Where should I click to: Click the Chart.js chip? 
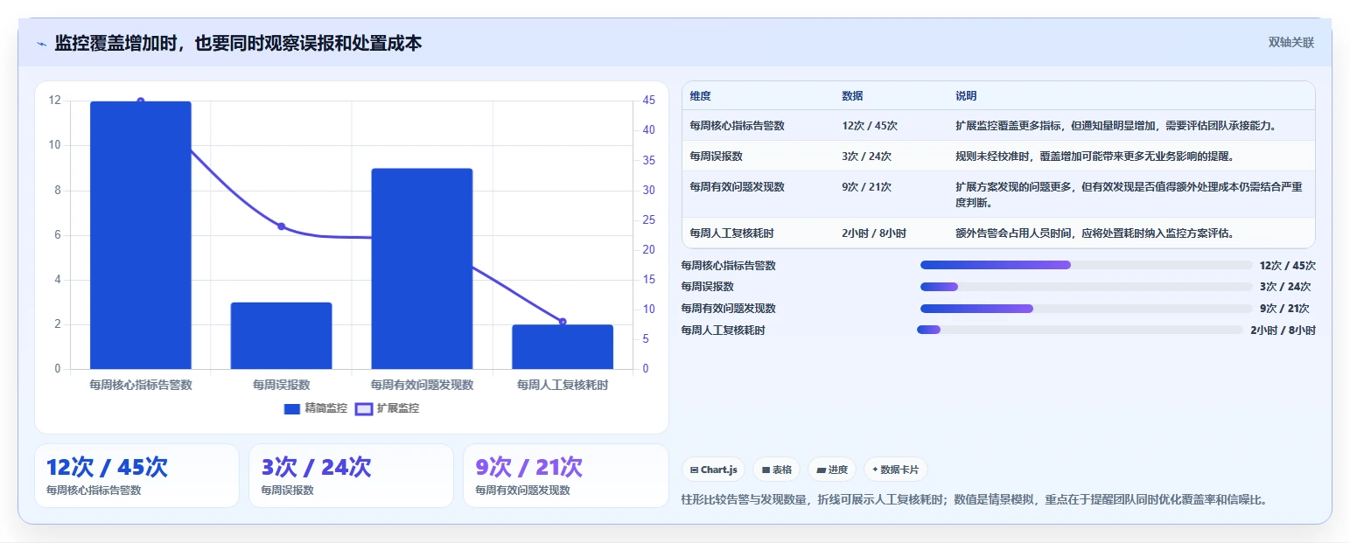pyautogui.click(x=714, y=470)
